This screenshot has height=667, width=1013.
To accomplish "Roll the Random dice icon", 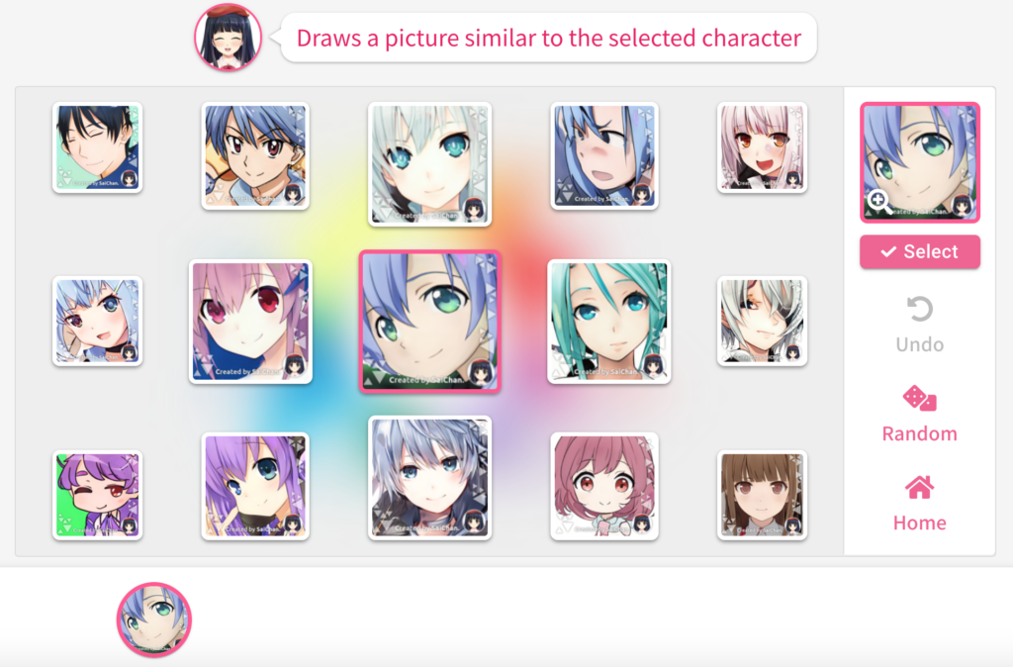I will [x=919, y=398].
